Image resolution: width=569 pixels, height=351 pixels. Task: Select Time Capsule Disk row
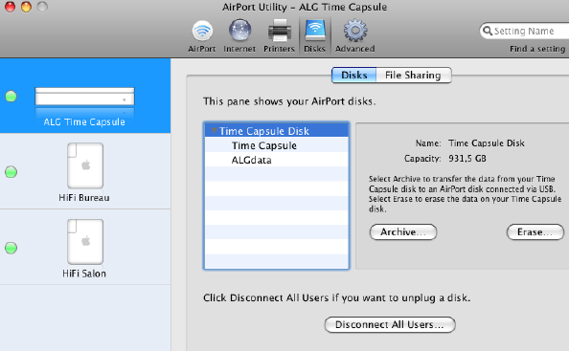[277, 130]
